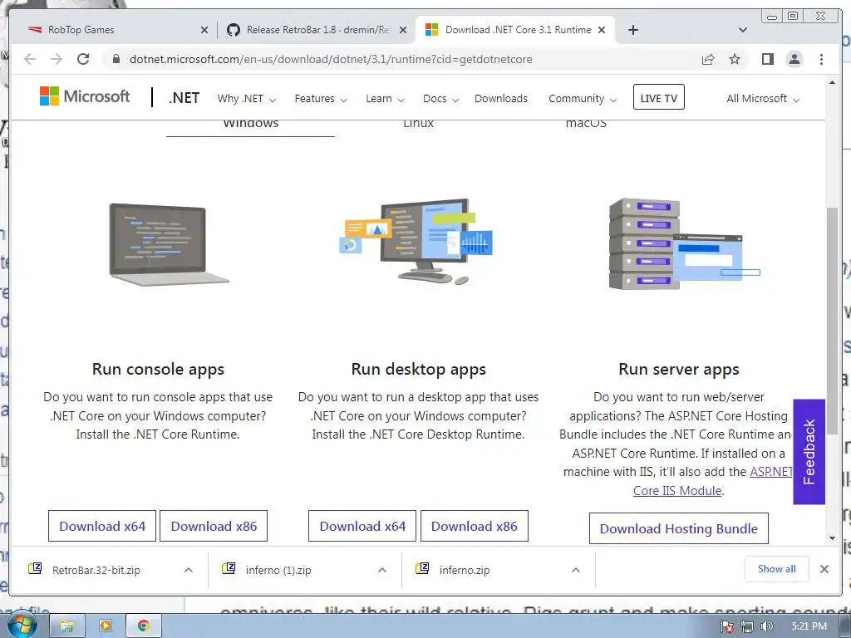The width and height of the screenshot is (851, 638).
Task: Click the Microsoft logo
Action: tap(85, 96)
